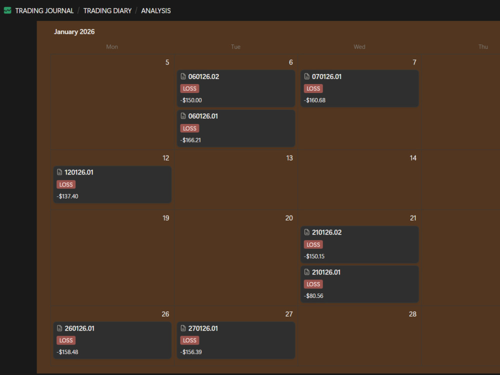The image size is (500, 375).
Task: Click the page icon of entry 260126.01
Action: pyautogui.click(x=59, y=328)
